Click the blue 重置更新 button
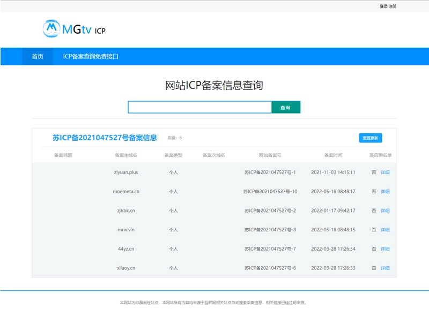This screenshot has width=429, height=309. tap(371, 138)
